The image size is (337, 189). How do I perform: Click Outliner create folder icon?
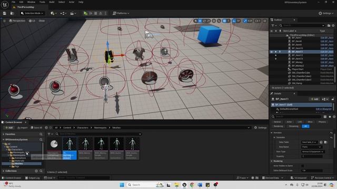click(x=329, y=26)
